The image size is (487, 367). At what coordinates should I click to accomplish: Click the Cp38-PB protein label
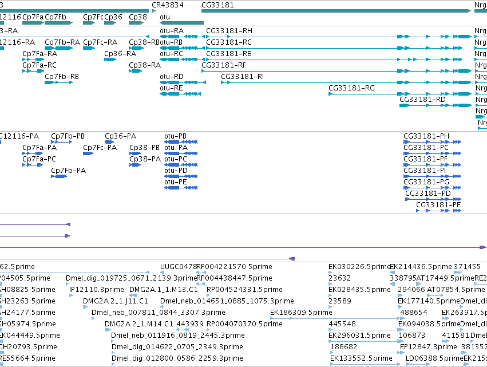click(x=144, y=148)
